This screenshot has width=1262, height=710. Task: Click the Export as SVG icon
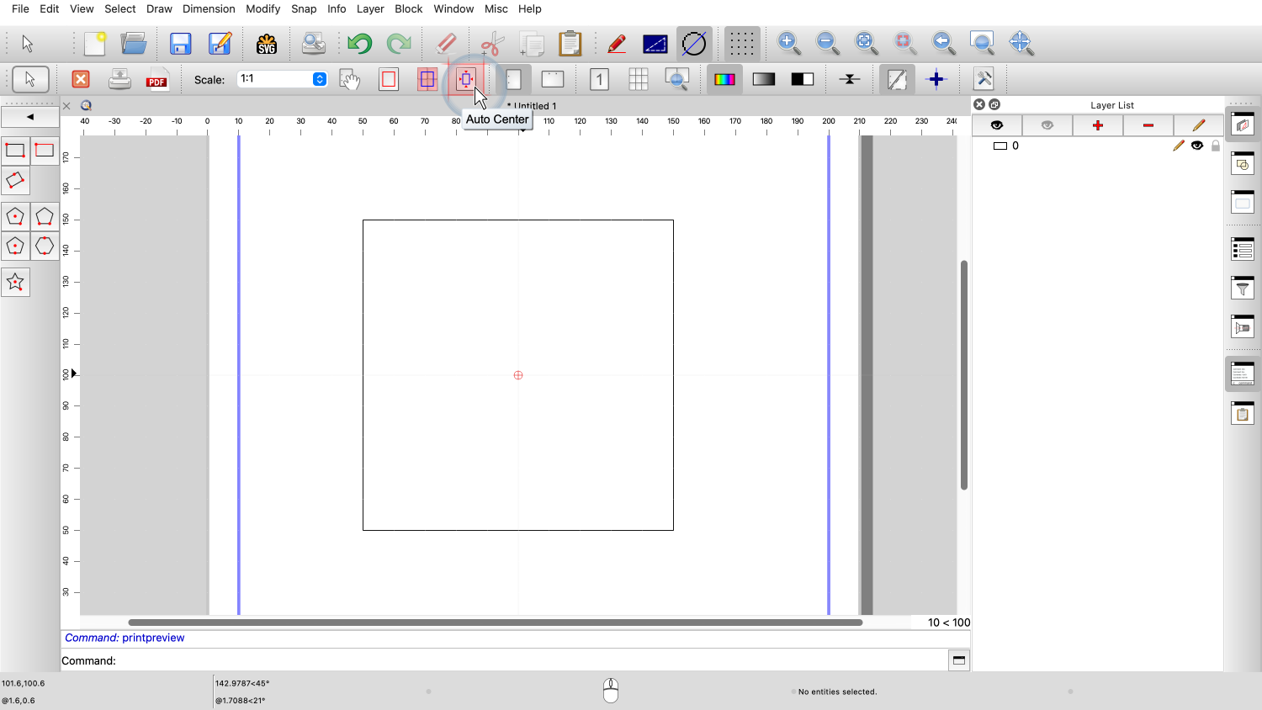[x=267, y=44]
